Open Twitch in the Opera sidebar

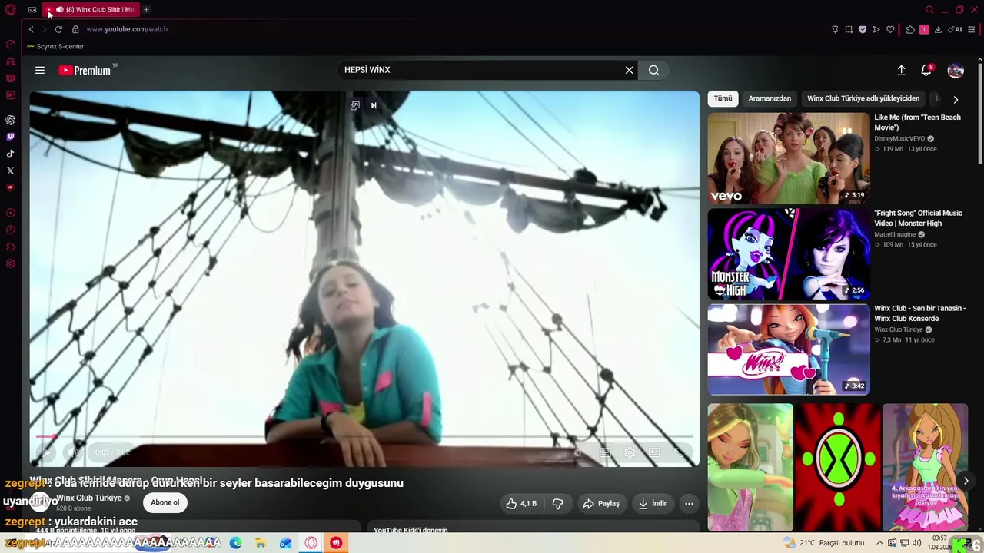click(x=11, y=137)
